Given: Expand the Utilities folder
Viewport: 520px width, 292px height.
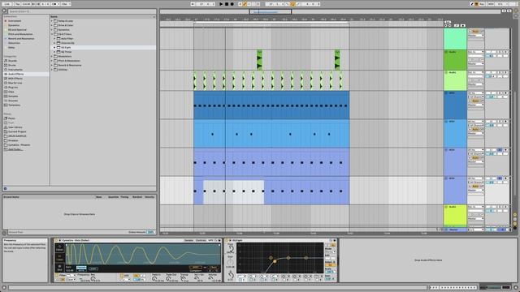Looking at the screenshot, I should tap(52, 70).
